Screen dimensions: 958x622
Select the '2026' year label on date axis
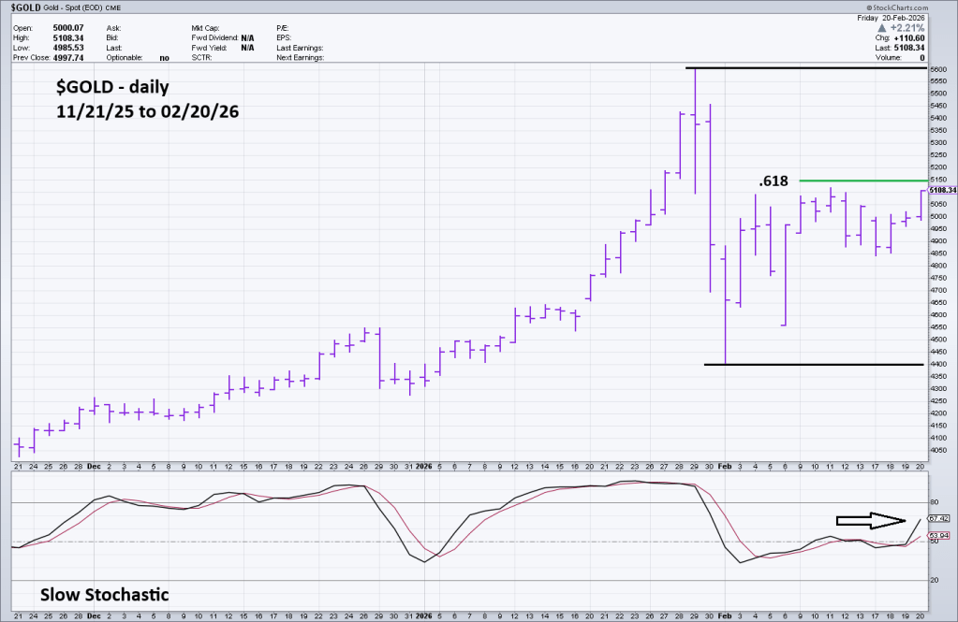click(x=424, y=465)
